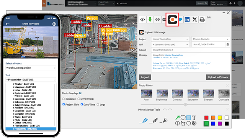The image size is (245, 138).
Task: Tap the phone Tool field Productivity selector
Action: [31, 80]
